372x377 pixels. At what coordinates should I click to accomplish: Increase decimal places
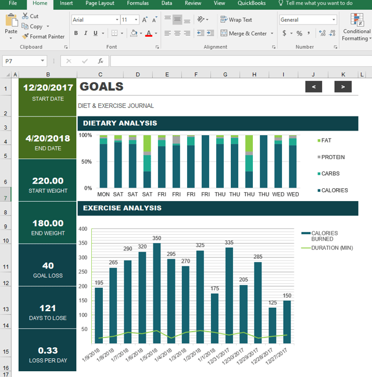point(323,33)
